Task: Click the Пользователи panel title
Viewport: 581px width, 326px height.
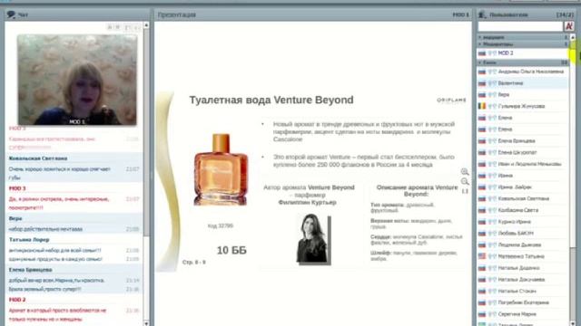Action: pos(508,14)
